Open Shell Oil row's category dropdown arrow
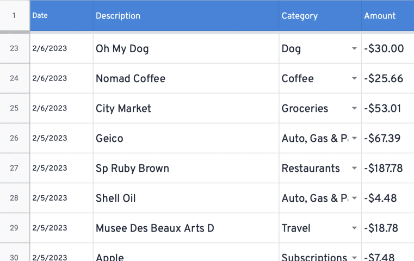 point(354,198)
